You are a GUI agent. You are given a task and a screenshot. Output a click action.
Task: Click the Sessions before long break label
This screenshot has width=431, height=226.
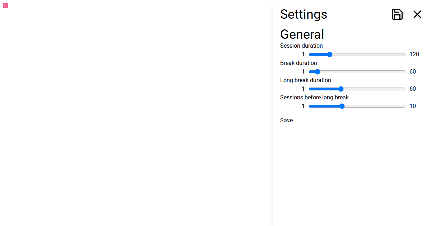tap(314, 98)
